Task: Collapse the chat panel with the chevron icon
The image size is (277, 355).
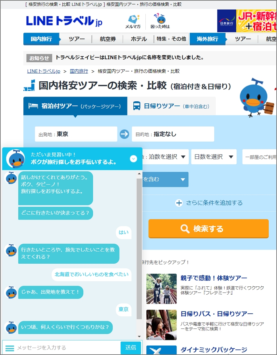Action: coord(133,159)
